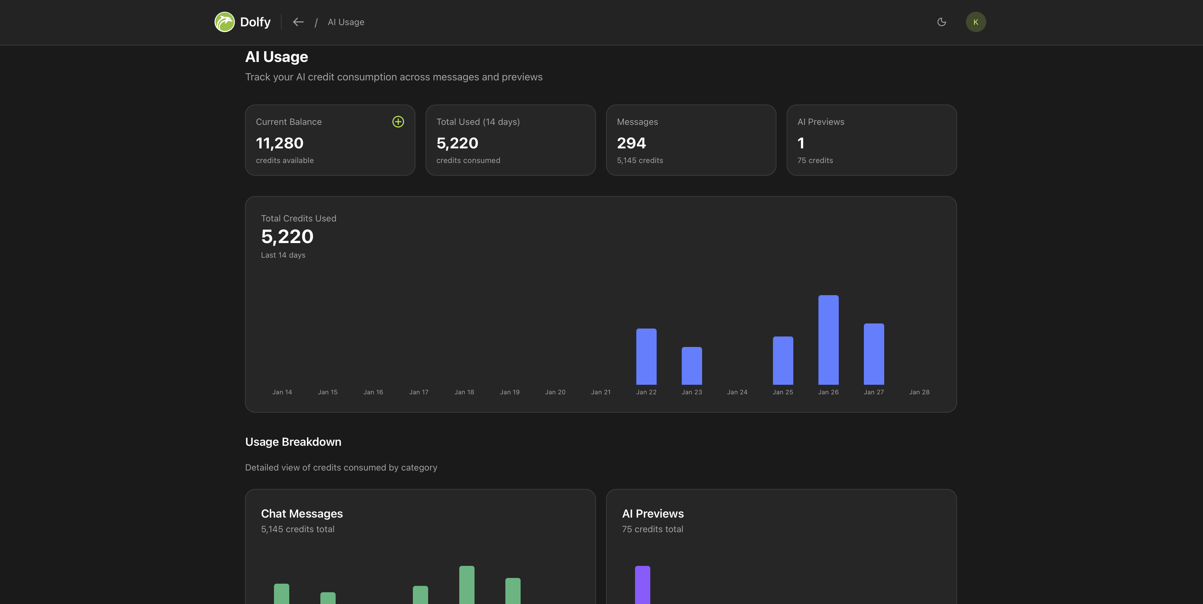Viewport: 1203px width, 604px height.
Task: Click the Jan 25 blue bar
Action: pyautogui.click(x=783, y=360)
